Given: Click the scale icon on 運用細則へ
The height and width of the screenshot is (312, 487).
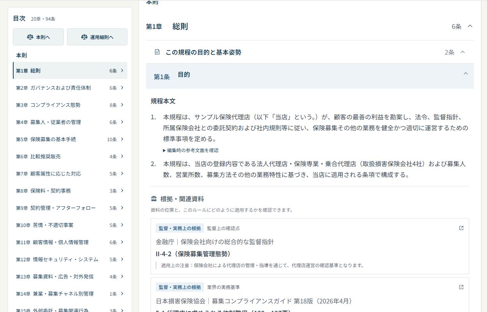Looking at the screenshot, I should pyautogui.click(x=84, y=37).
